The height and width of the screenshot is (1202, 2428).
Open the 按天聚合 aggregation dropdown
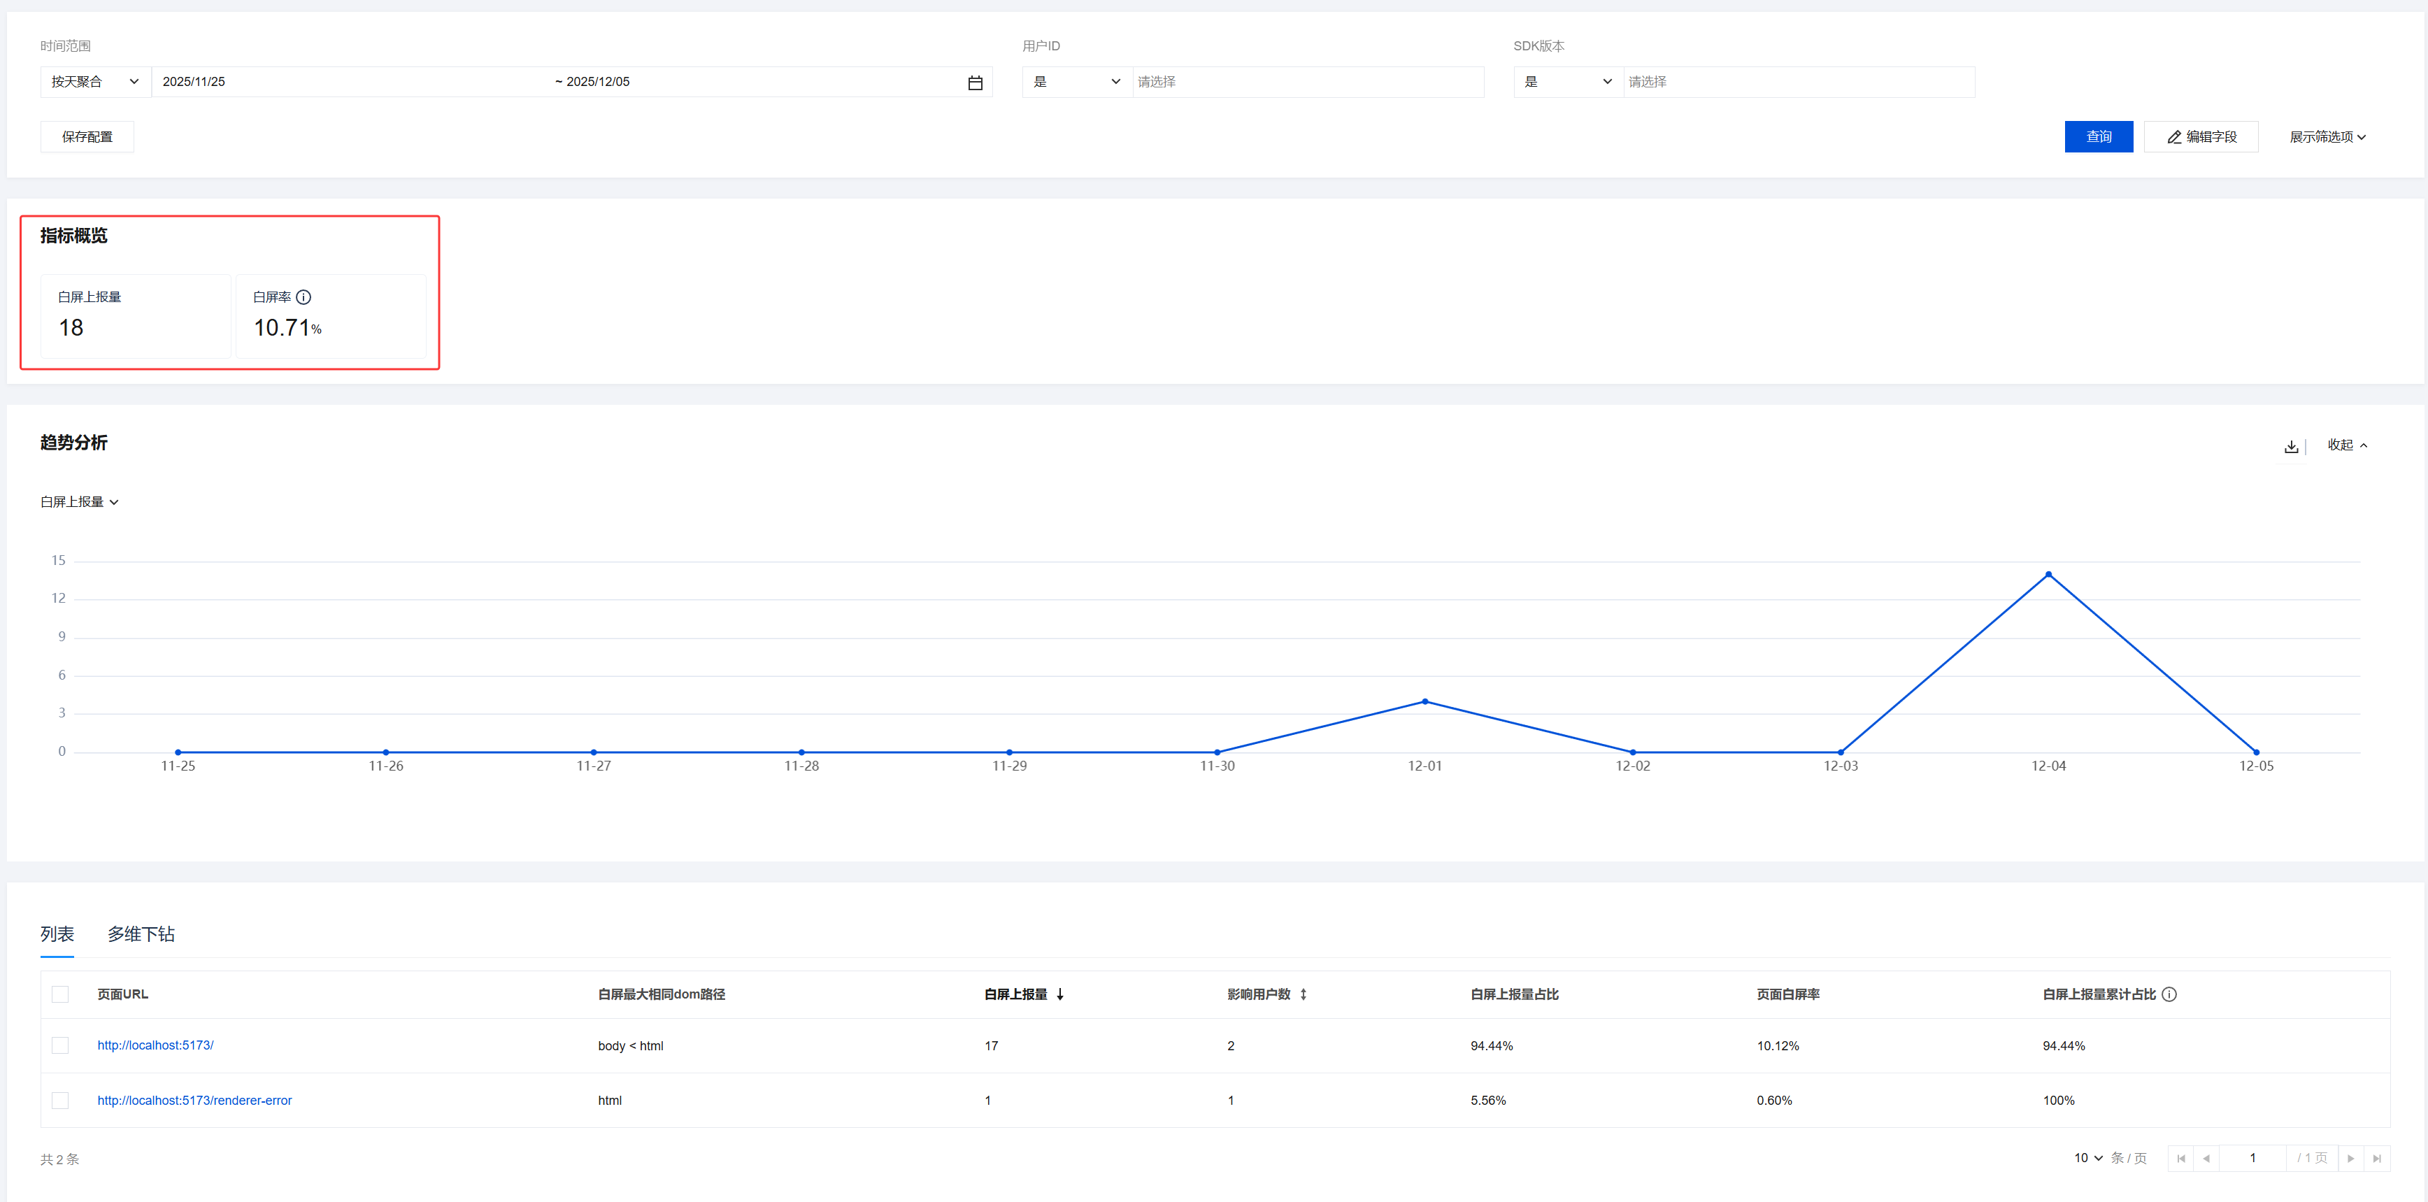[x=94, y=82]
